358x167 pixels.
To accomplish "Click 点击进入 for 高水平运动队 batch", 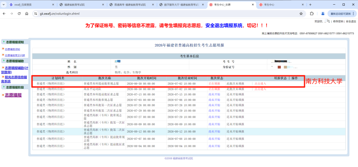I will (x=260, y=89).
